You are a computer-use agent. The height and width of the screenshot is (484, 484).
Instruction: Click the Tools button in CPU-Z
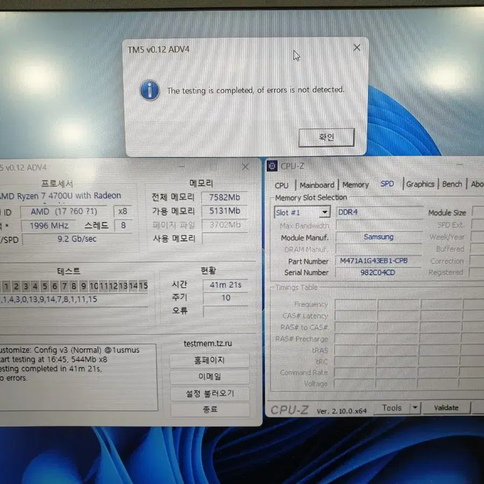(x=392, y=408)
